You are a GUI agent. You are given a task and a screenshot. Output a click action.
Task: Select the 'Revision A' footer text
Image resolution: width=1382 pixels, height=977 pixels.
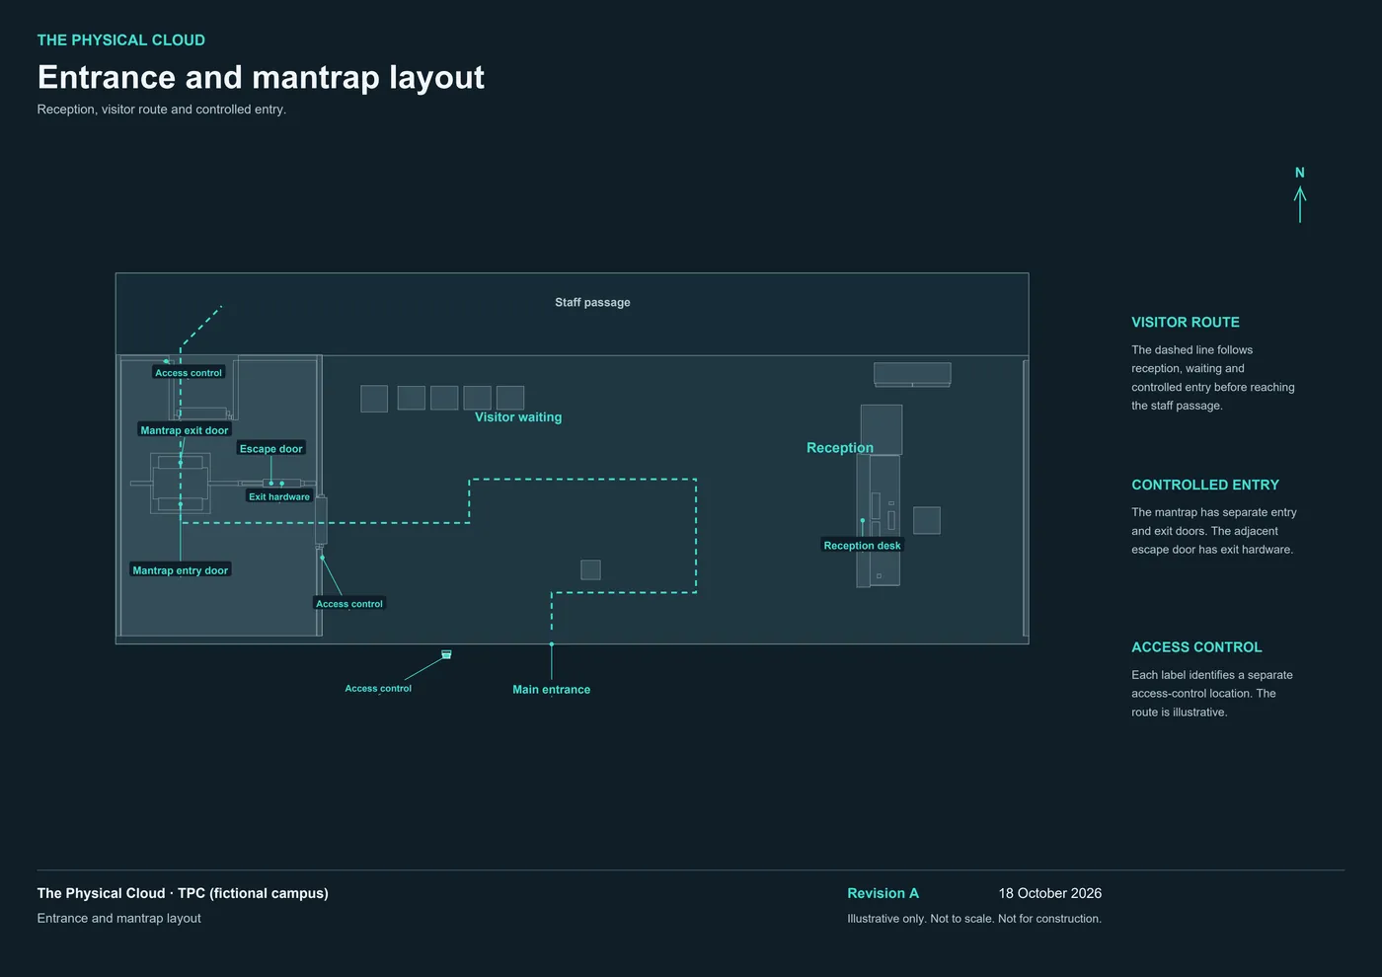883,893
